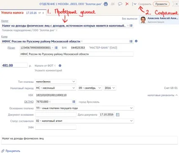The width and height of the screenshot is (179, 153).
Task: Click the КБК value 18210102010011000110
Action: 51,95
